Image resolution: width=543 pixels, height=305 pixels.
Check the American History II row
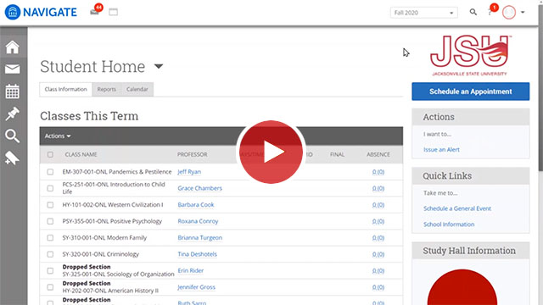[x=50, y=287]
